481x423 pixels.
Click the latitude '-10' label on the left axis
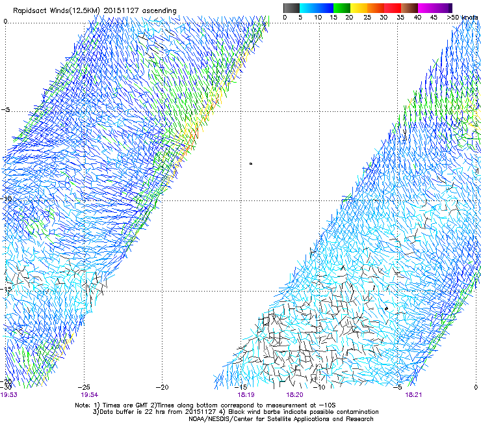pos(6,199)
